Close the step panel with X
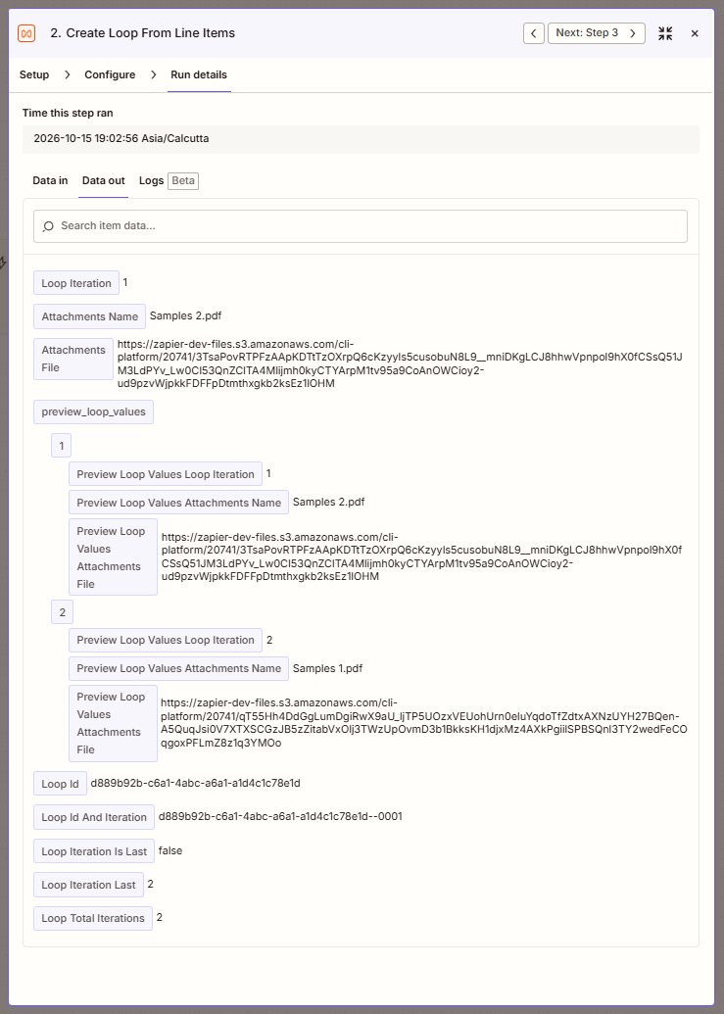724x1014 pixels. pos(695,33)
